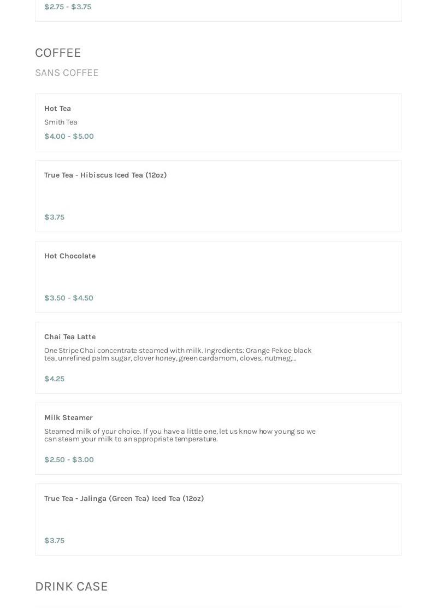Click the Smith Tea description text

(x=61, y=122)
